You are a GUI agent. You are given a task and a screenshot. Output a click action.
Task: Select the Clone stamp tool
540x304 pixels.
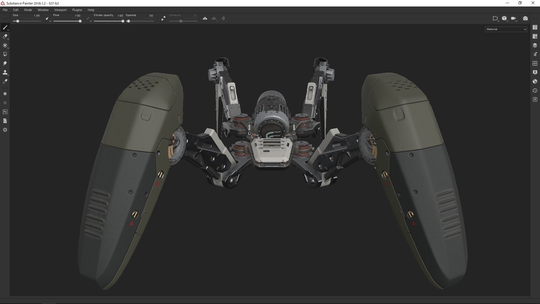pos(5,72)
